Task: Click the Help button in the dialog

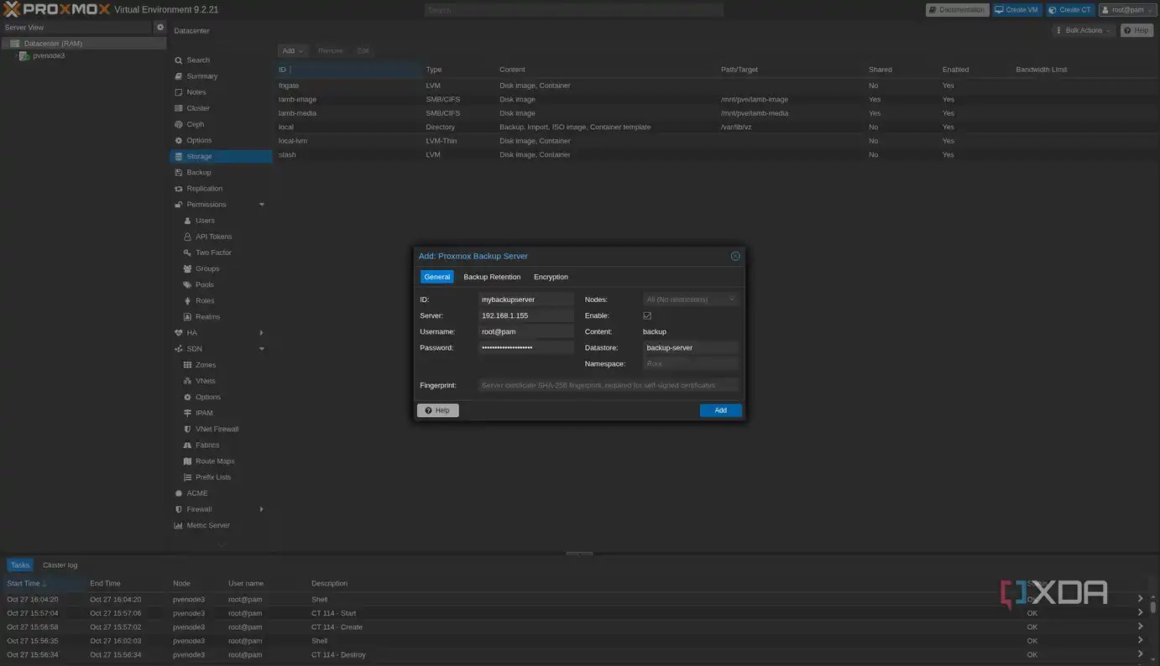Action: click(437, 410)
